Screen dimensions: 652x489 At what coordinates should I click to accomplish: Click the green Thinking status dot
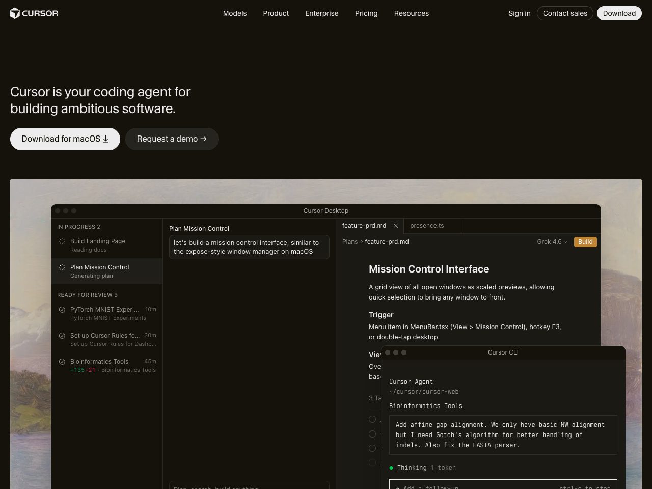[391, 468]
